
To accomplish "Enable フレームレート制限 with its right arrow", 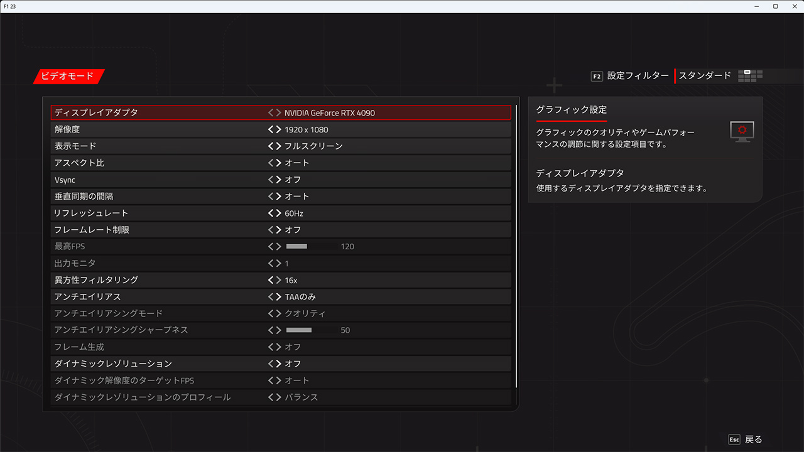I will coord(278,230).
